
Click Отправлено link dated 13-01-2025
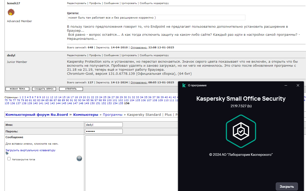[139, 82]
